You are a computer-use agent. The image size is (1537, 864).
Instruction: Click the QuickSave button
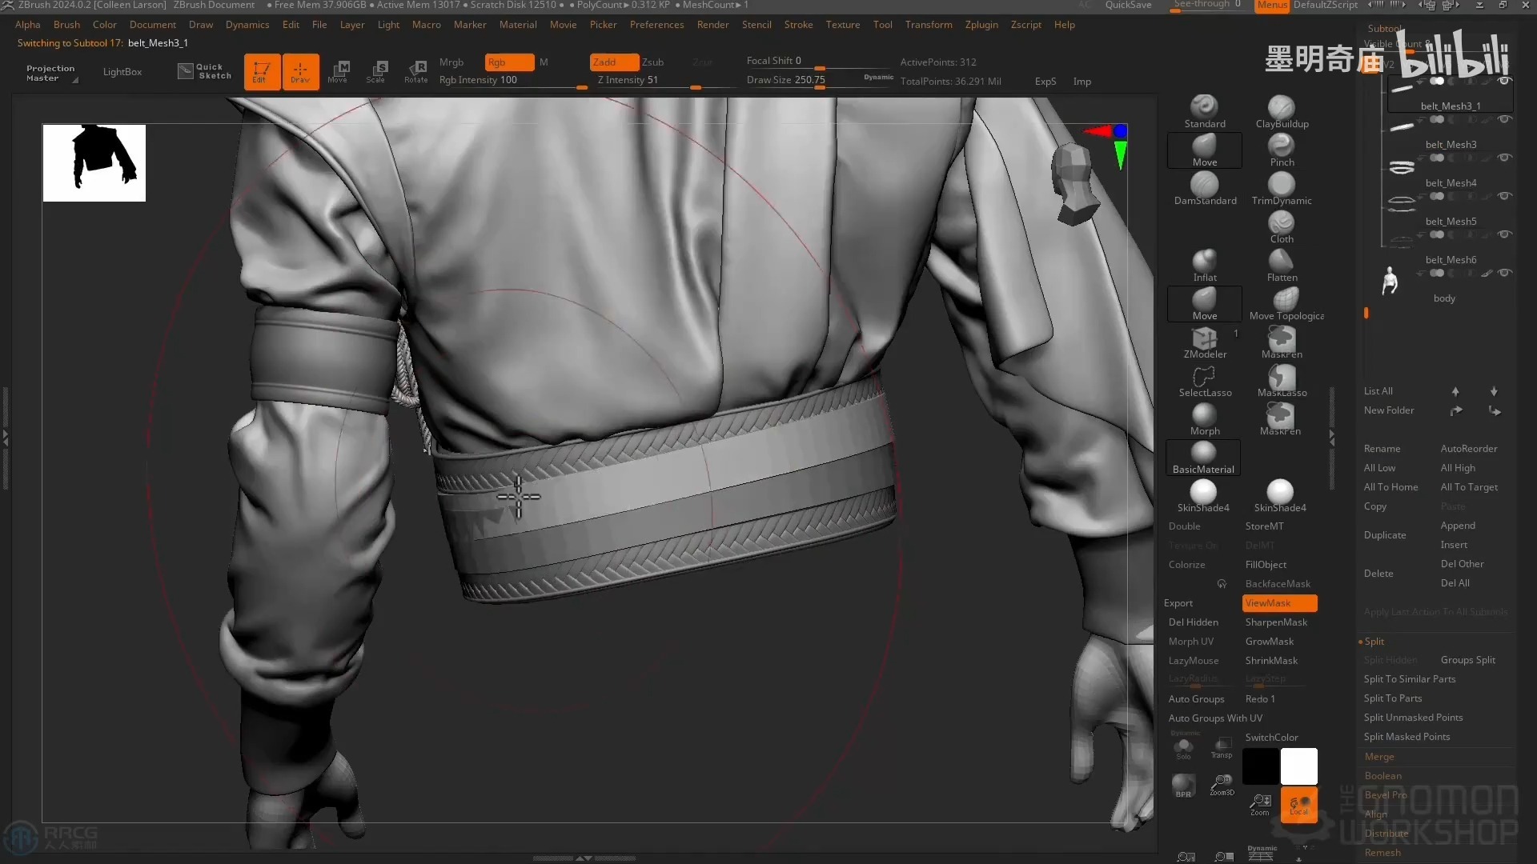1127,5
